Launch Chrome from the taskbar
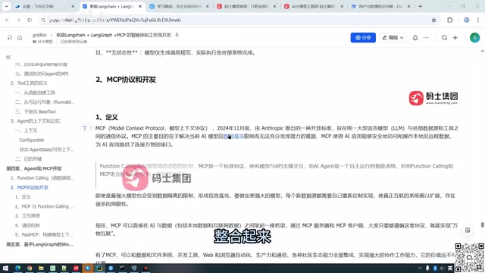Image resolution: width=485 pixels, height=273 pixels. tap(30, 268)
